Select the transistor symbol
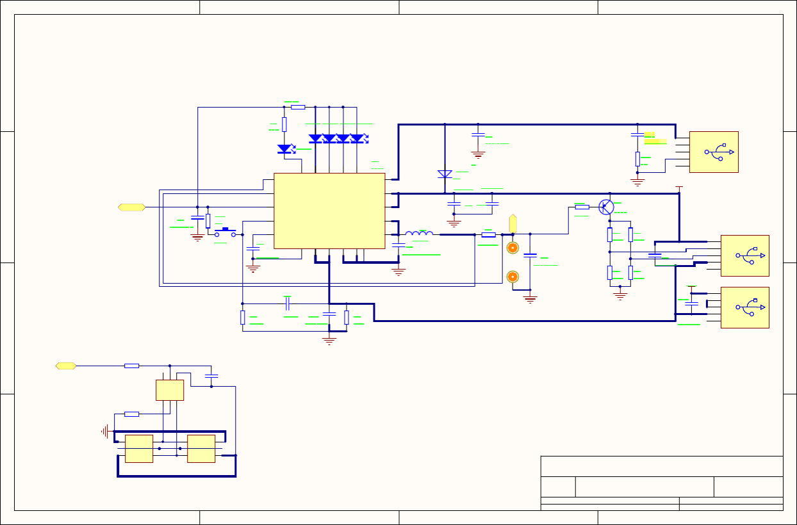Screen dimensions: 797x525 click(x=606, y=207)
